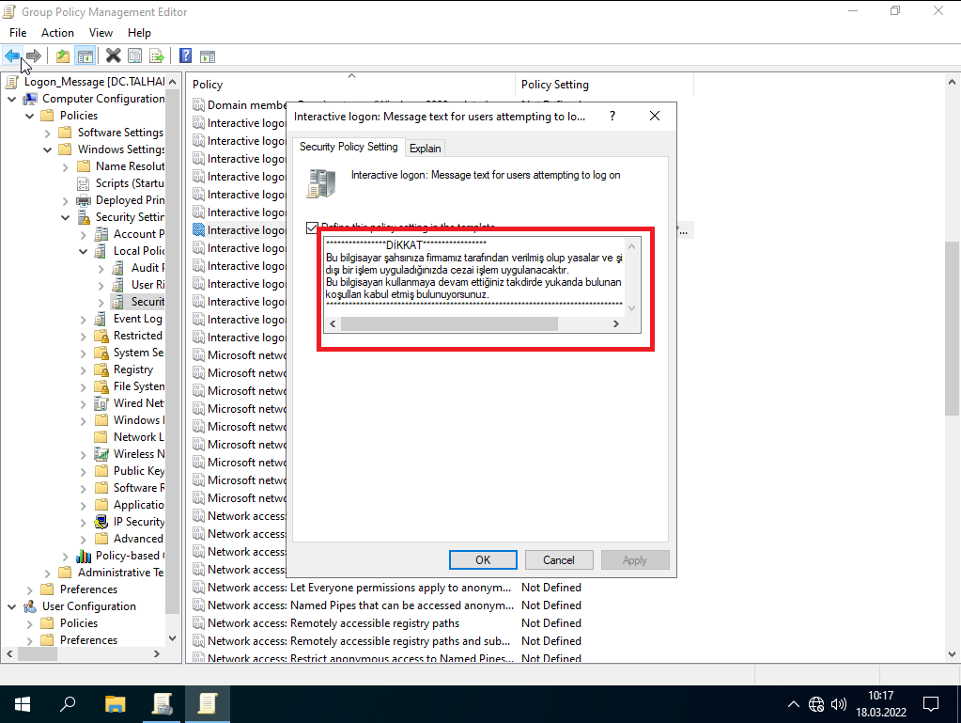Viewport: 961px width, 723px height.
Task: Select Network access: Remotely accessible registry paths
Action: point(333,623)
